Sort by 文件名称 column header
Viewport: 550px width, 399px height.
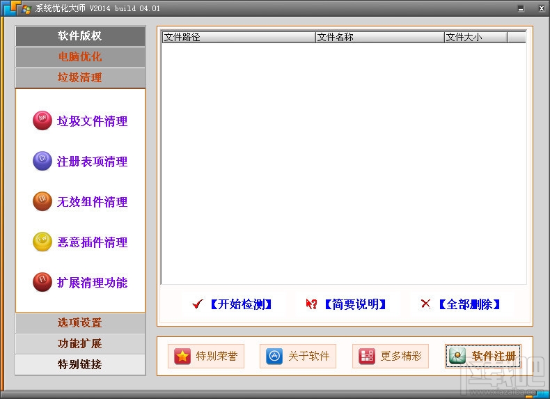click(380, 37)
